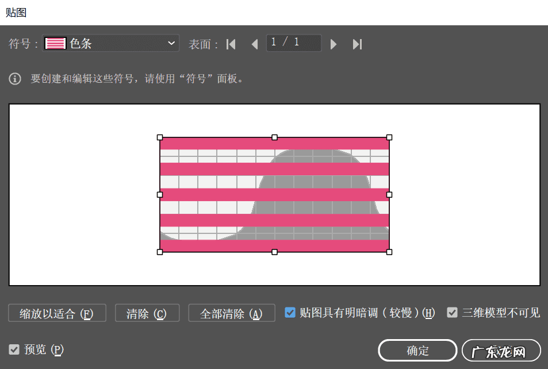548x369 pixels.
Task: Go to the previous surface
Action: [x=255, y=43]
